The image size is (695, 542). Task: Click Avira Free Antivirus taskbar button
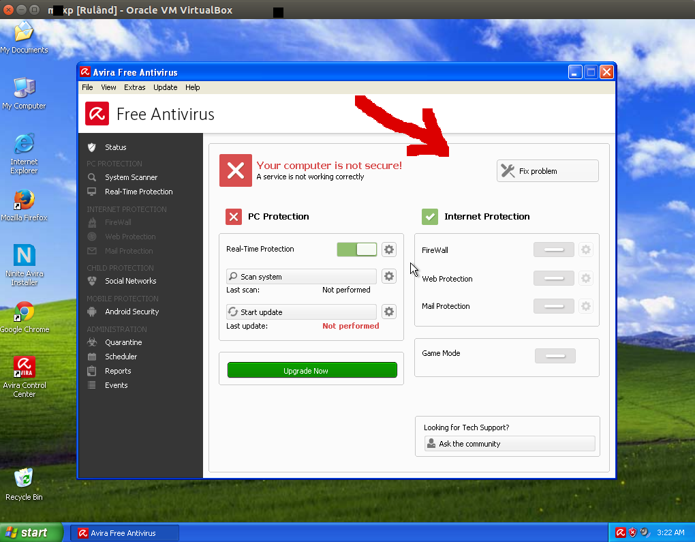[x=125, y=532]
